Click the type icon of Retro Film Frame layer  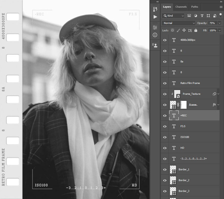pos(174,83)
